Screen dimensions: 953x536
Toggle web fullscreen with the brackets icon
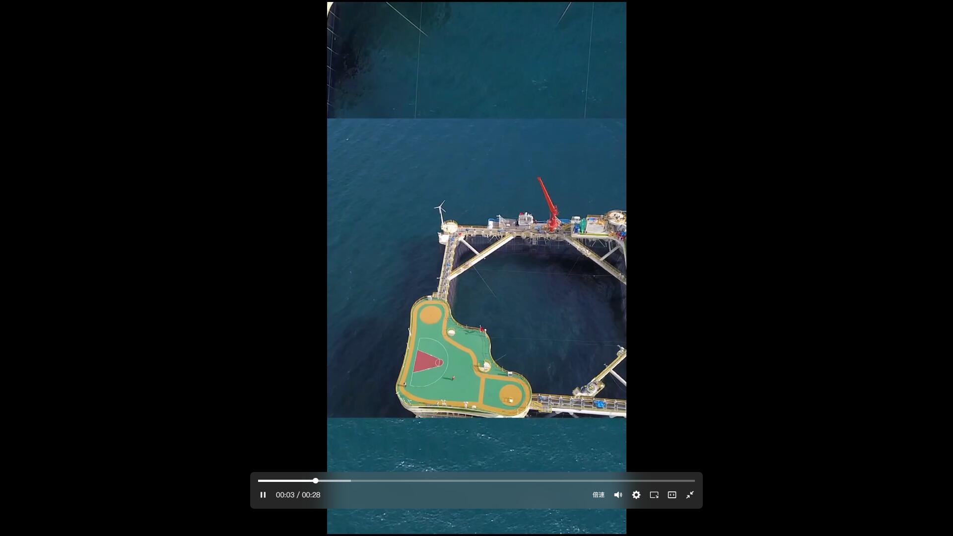point(671,495)
